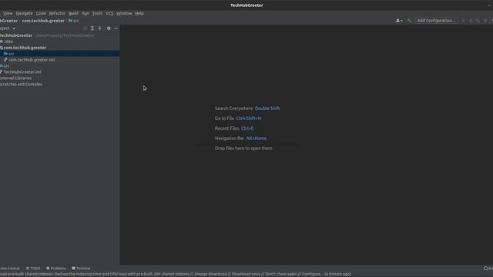The width and height of the screenshot is (493, 277).
Task: Click the Double Shift shortcut hint
Action: pyautogui.click(x=267, y=108)
